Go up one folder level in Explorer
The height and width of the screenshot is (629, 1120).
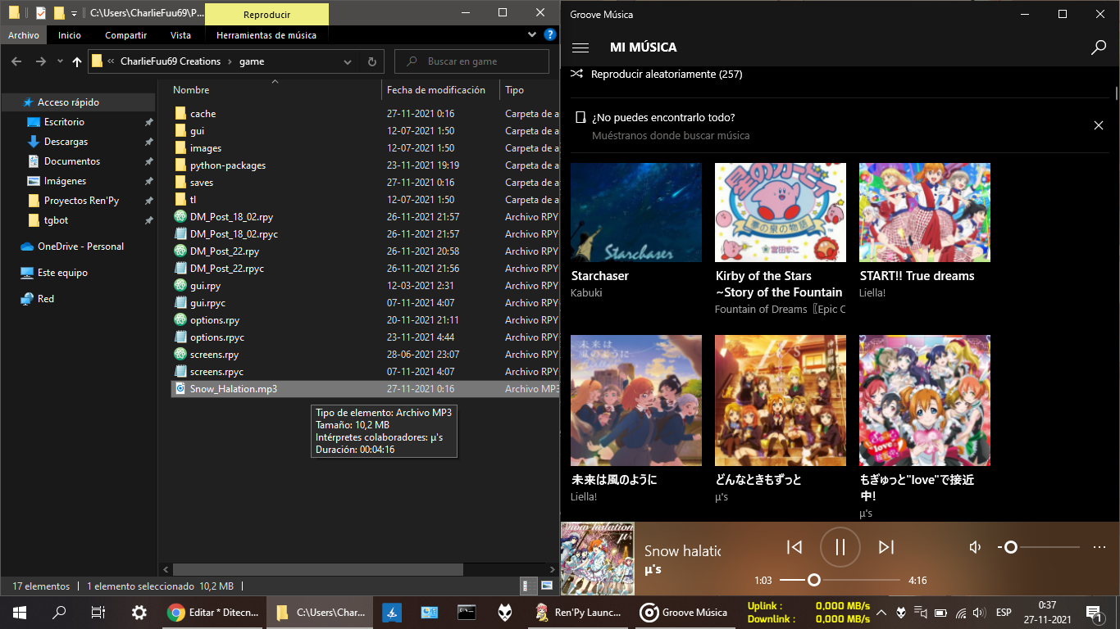(77, 61)
